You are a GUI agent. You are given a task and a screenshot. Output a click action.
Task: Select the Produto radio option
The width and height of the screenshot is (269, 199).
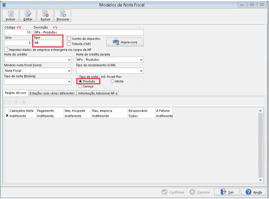(x=80, y=81)
